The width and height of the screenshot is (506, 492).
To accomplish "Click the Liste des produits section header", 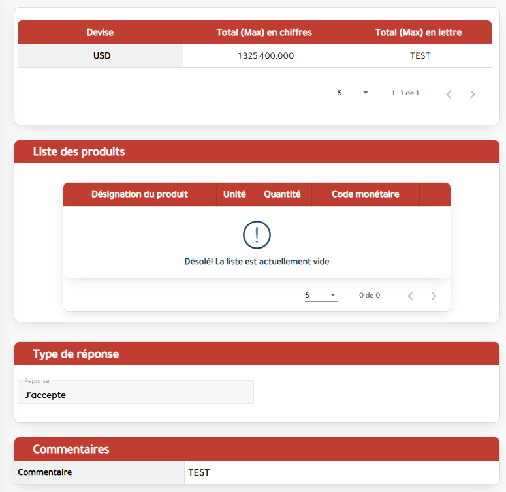I will (x=79, y=152).
